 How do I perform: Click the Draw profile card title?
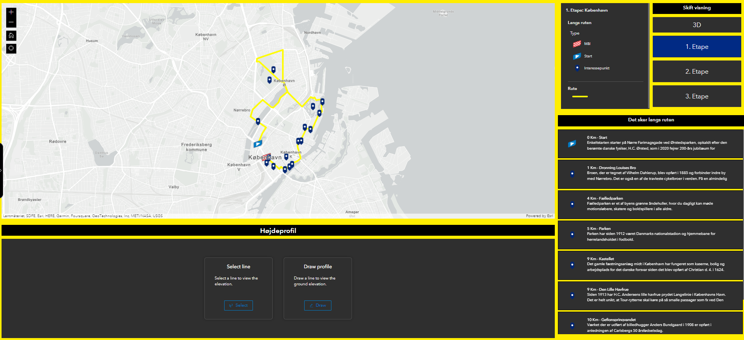click(318, 267)
